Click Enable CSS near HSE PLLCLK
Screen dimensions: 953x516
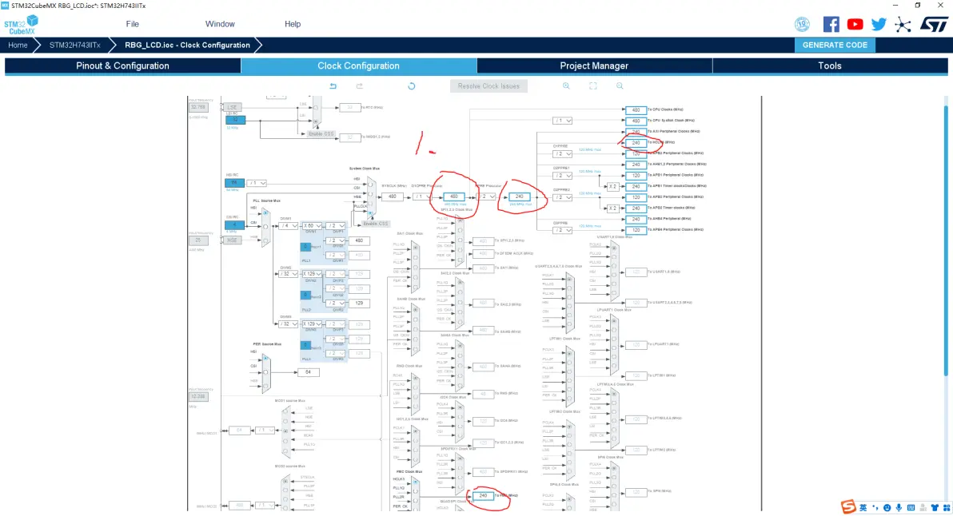(x=375, y=224)
